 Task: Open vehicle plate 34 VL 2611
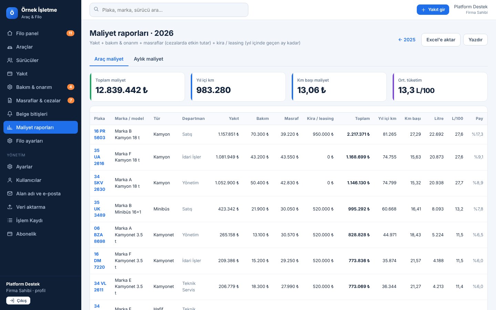point(100,287)
